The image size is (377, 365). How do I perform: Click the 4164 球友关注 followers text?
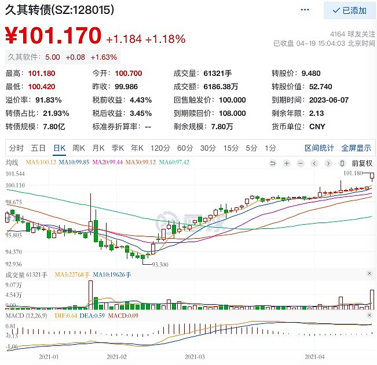353,34
